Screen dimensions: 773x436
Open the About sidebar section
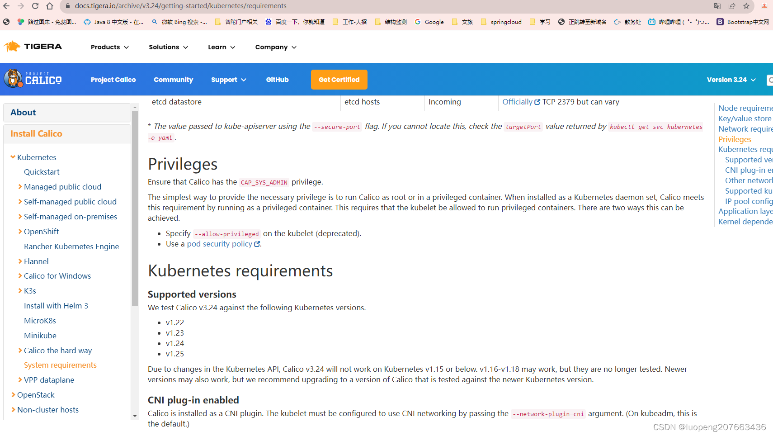pyautogui.click(x=67, y=113)
